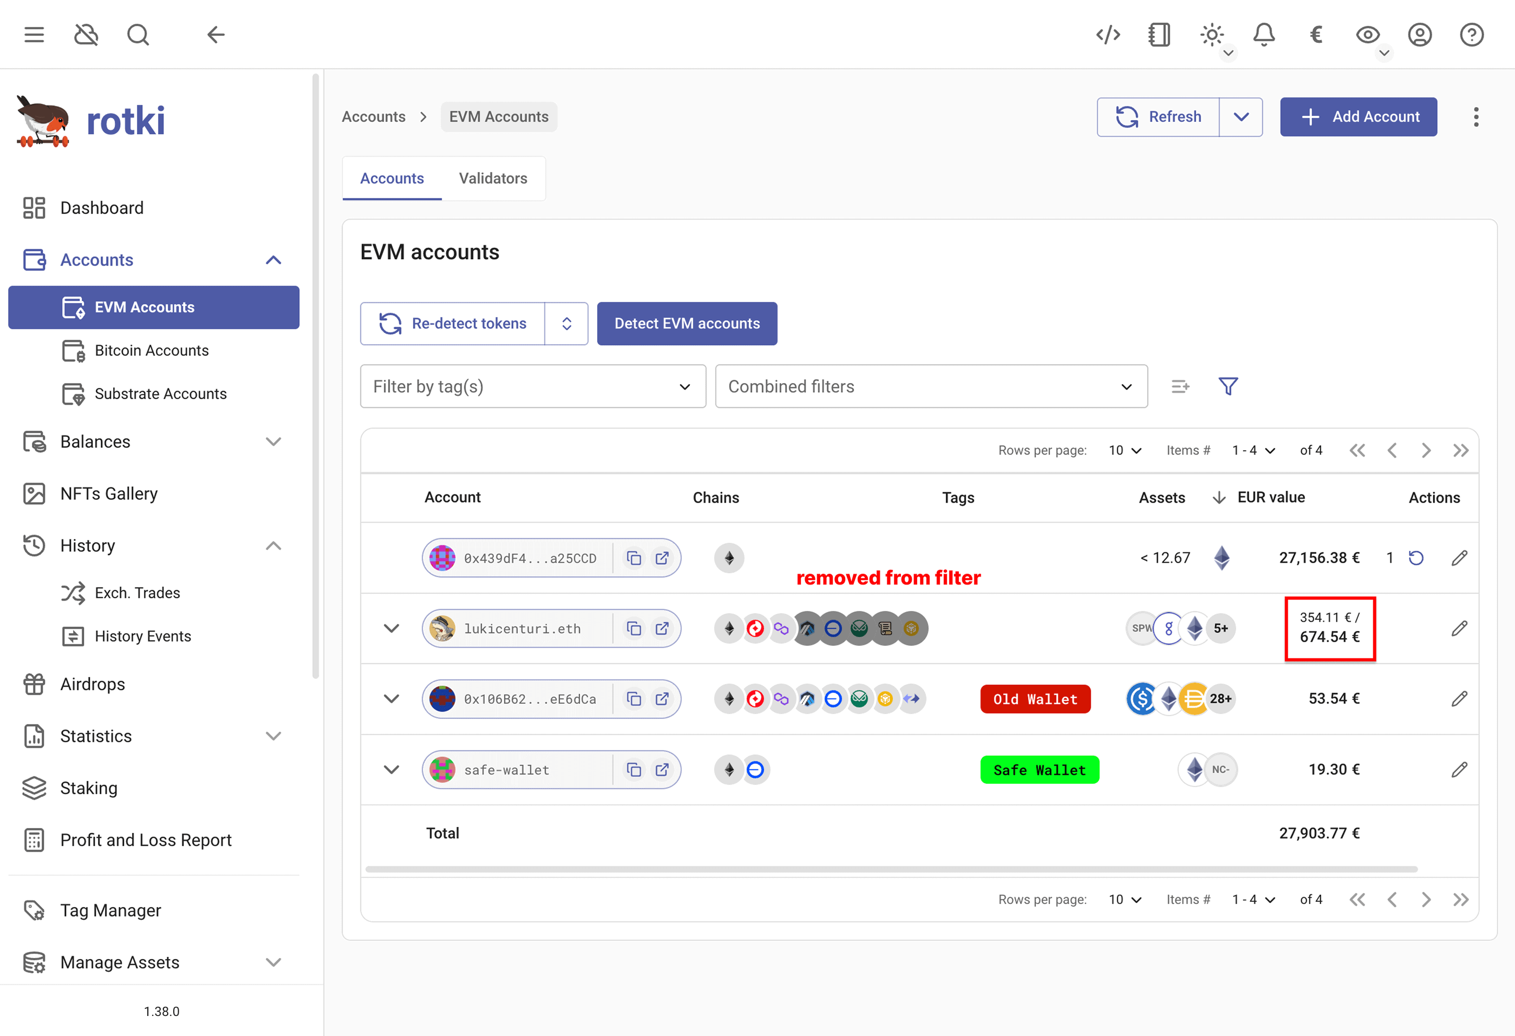Switch to the Validators tab

pyautogui.click(x=493, y=178)
